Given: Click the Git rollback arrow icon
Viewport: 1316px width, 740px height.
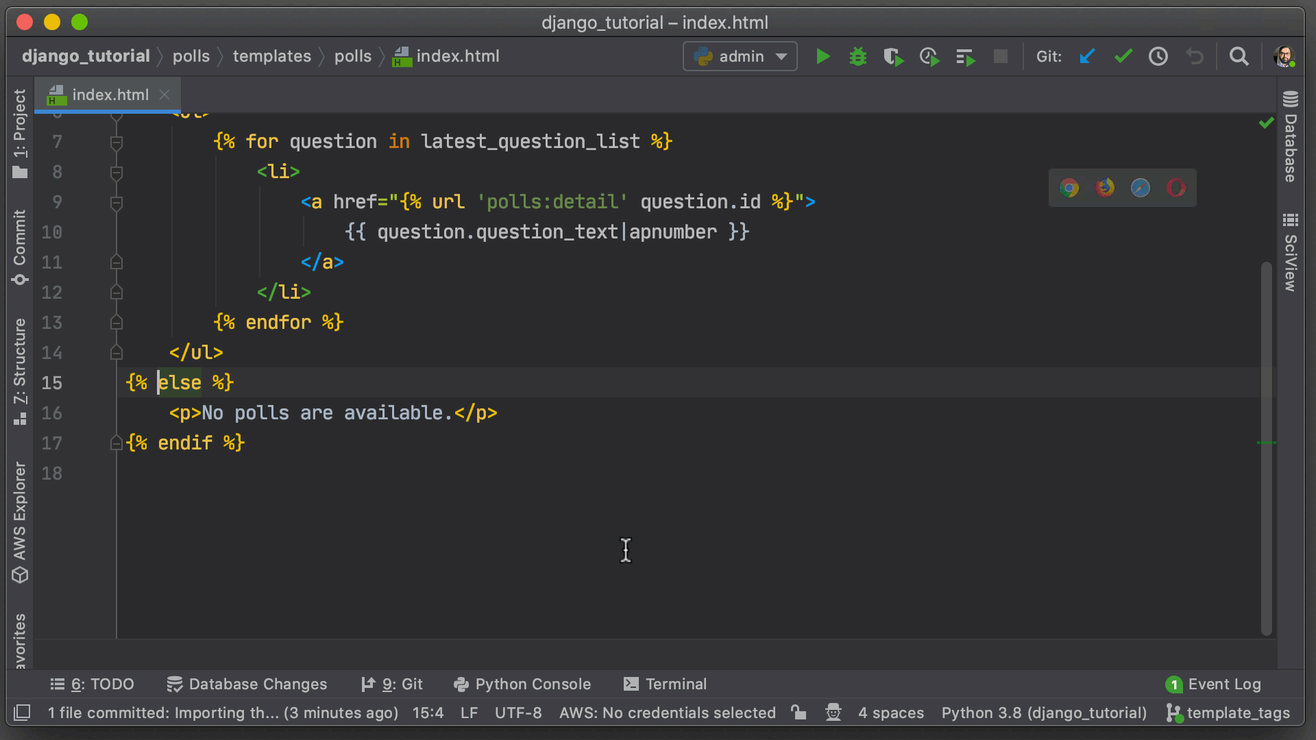Looking at the screenshot, I should click(1195, 56).
